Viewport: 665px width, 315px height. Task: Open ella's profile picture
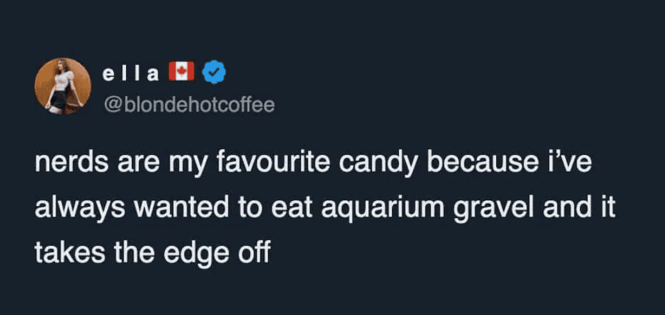tap(63, 86)
